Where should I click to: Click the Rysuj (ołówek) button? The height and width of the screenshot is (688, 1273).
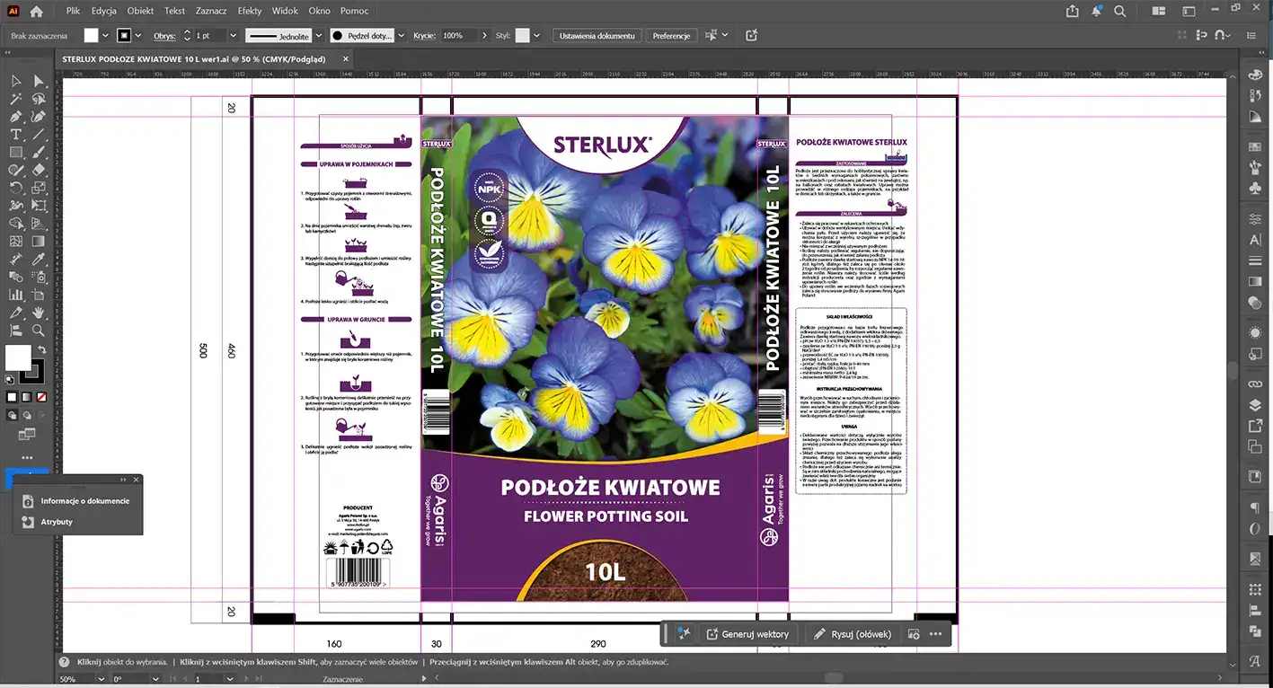pos(852,634)
